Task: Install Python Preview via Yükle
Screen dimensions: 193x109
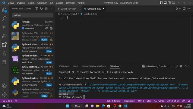Action: (x=44, y=96)
